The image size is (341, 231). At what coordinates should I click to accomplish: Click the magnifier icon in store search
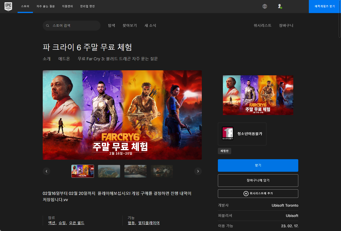pyautogui.click(x=47, y=26)
